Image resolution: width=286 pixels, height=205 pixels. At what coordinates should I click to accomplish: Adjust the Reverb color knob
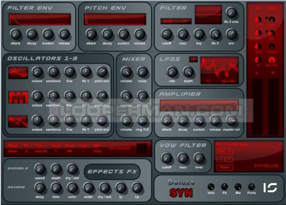click(72, 188)
